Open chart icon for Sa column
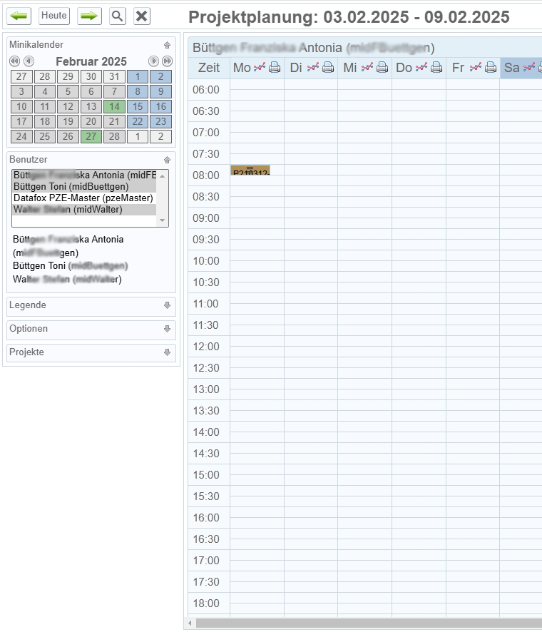Viewport: 542px width, 632px height. (529, 67)
